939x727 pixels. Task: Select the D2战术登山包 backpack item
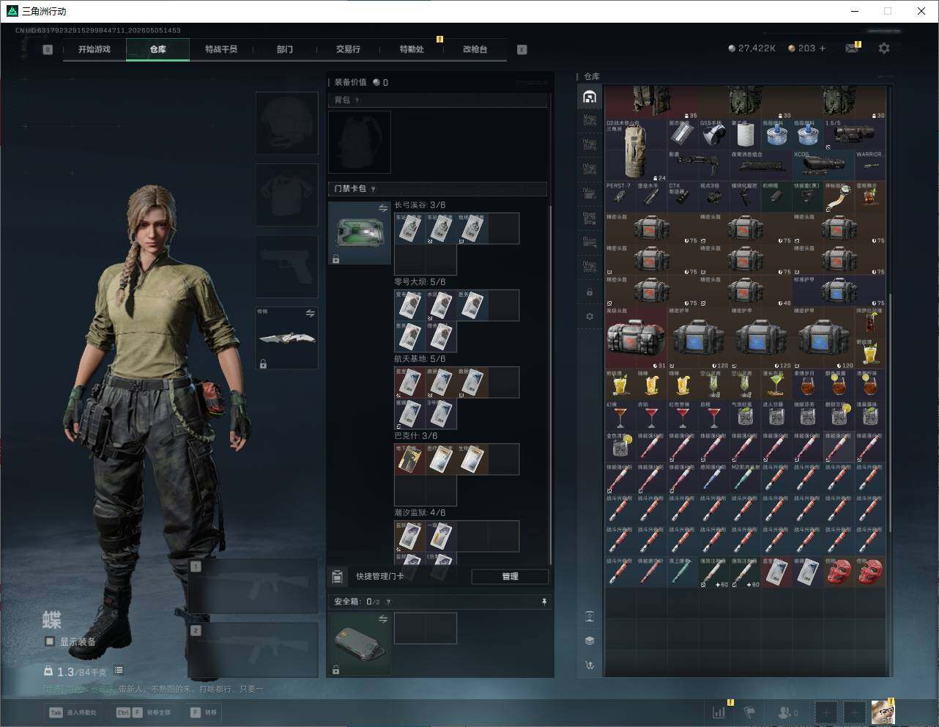point(636,150)
